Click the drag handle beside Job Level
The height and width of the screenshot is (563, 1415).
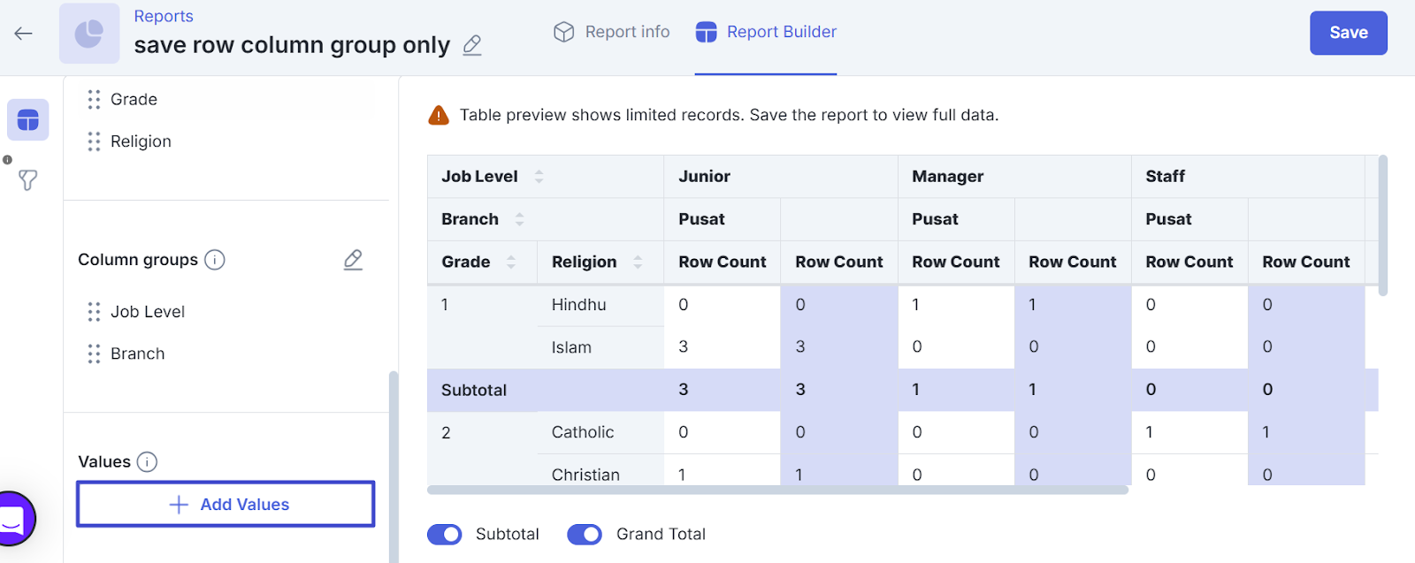tap(94, 312)
